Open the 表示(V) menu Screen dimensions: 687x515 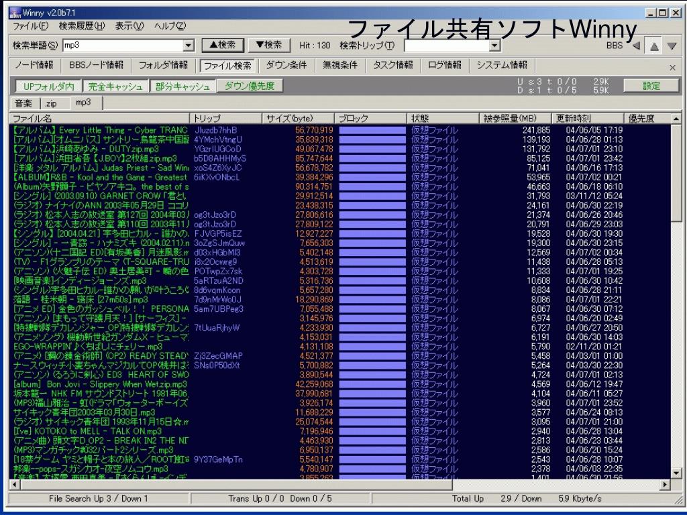[129, 26]
